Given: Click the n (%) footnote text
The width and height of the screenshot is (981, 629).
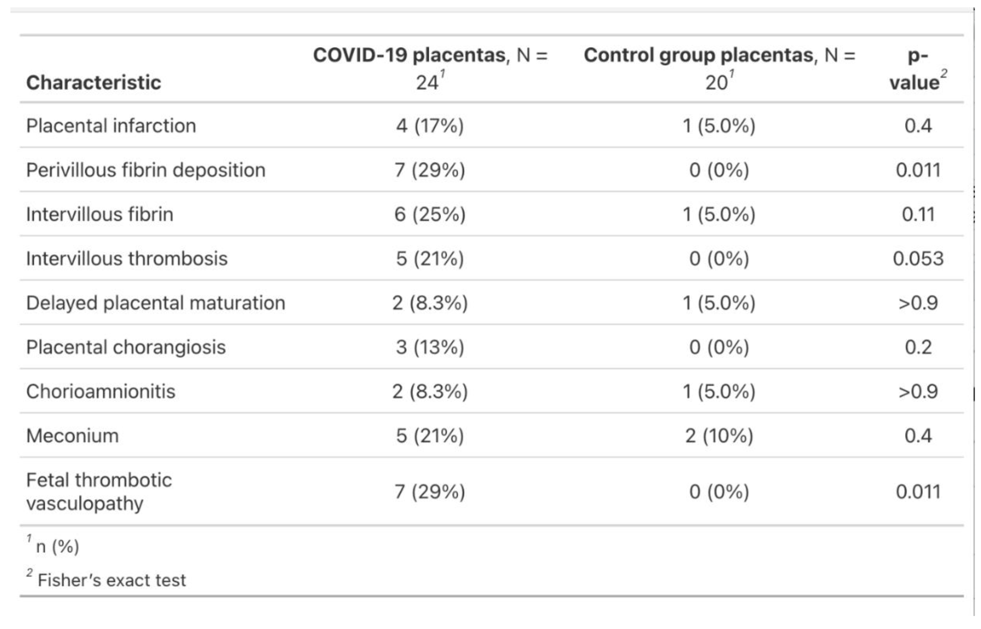Looking at the screenshot, I should (x=57, y=547).
